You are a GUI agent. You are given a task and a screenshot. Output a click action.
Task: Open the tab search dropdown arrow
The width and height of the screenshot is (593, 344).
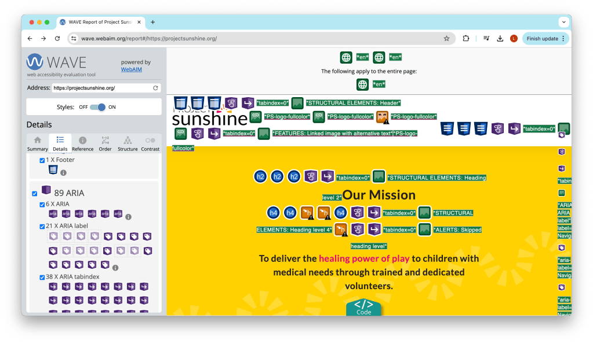tap(563, 22)
